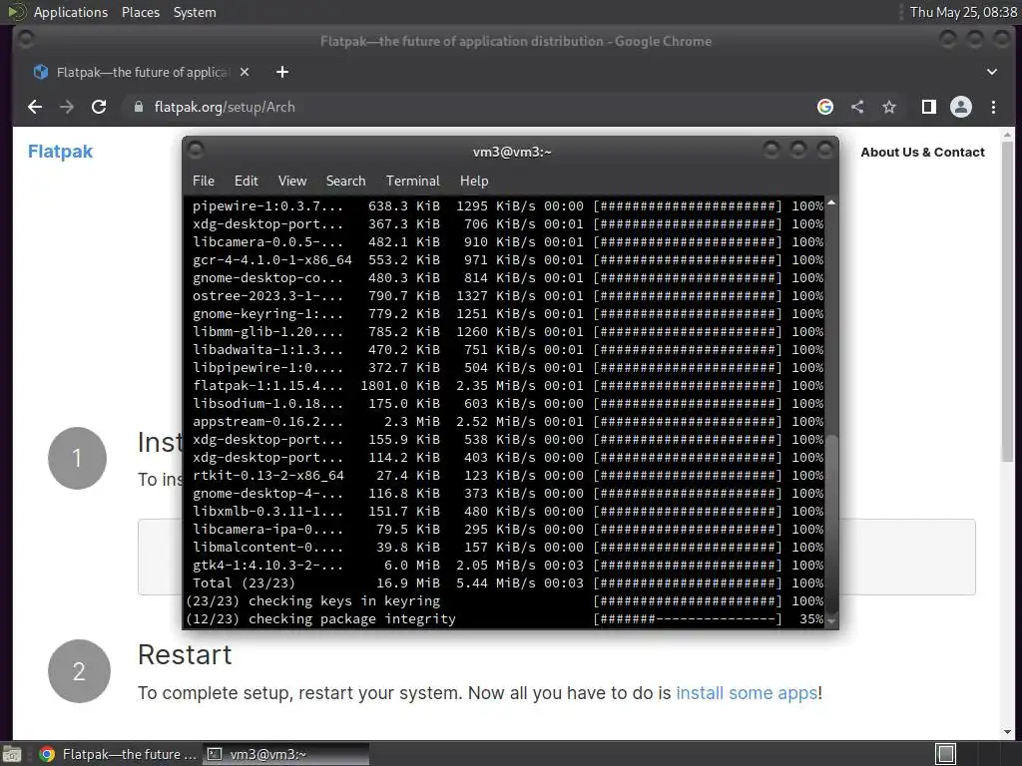
Task: Click the flatpak-1:1.15.4 package row
Action: [x=508, y=386]
